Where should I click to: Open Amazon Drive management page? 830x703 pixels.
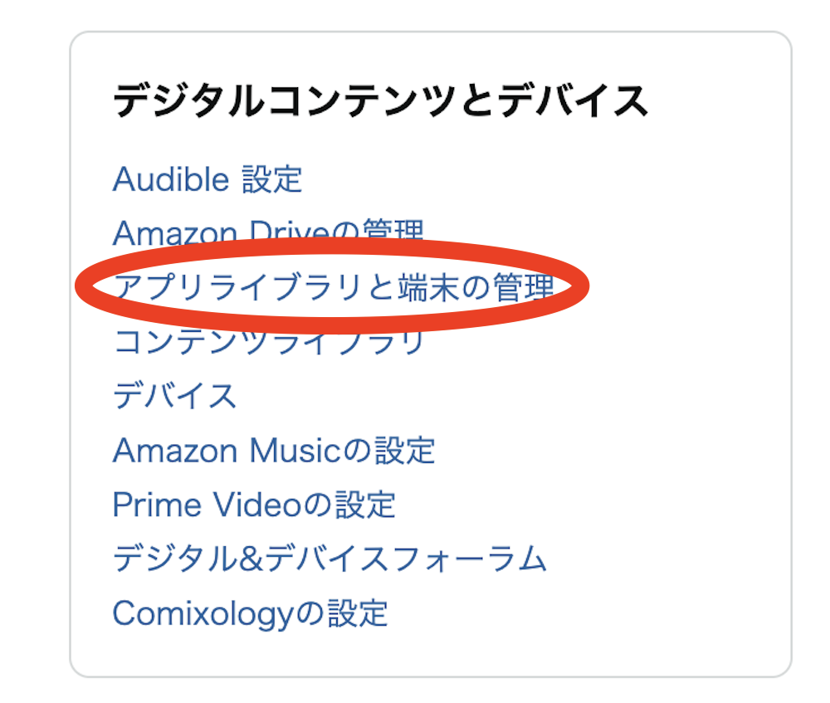(268, 230)
